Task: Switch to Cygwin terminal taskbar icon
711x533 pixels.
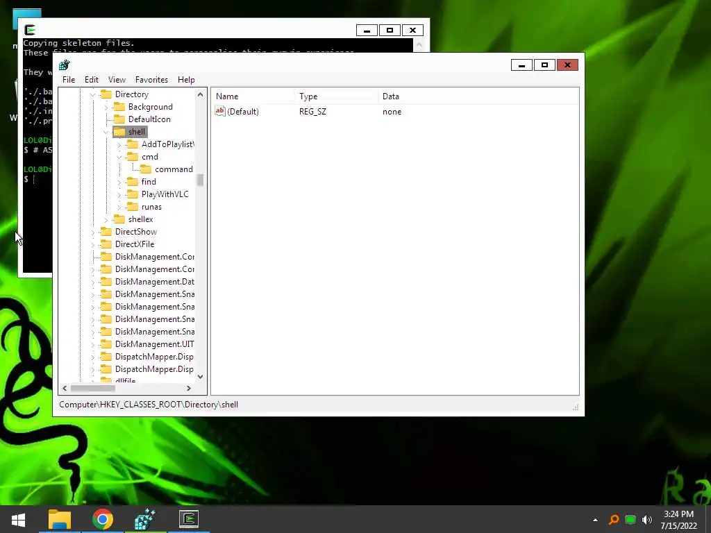Action: [189, 519]
